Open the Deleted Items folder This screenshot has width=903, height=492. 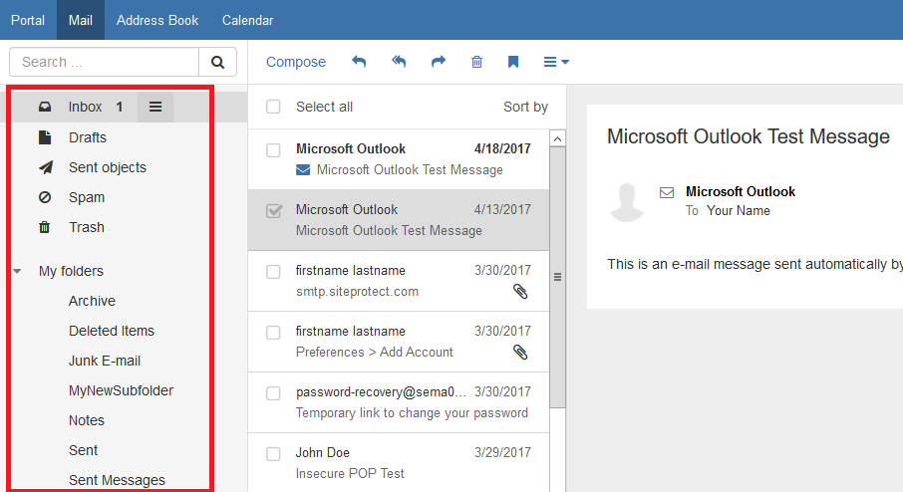(x=112, y=331)
